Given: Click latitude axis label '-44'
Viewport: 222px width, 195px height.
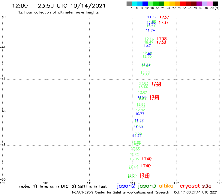Looking at the screenshot, I should [3, 79].
